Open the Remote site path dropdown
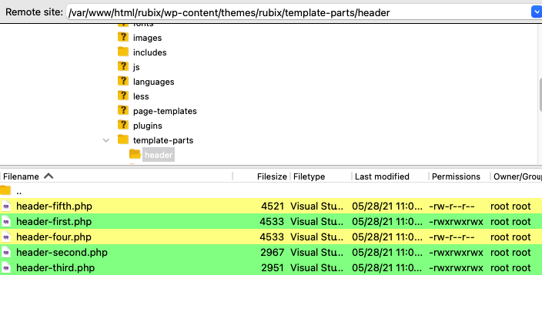542x329 pixels. pyautogui.click(x=537, y=12)
